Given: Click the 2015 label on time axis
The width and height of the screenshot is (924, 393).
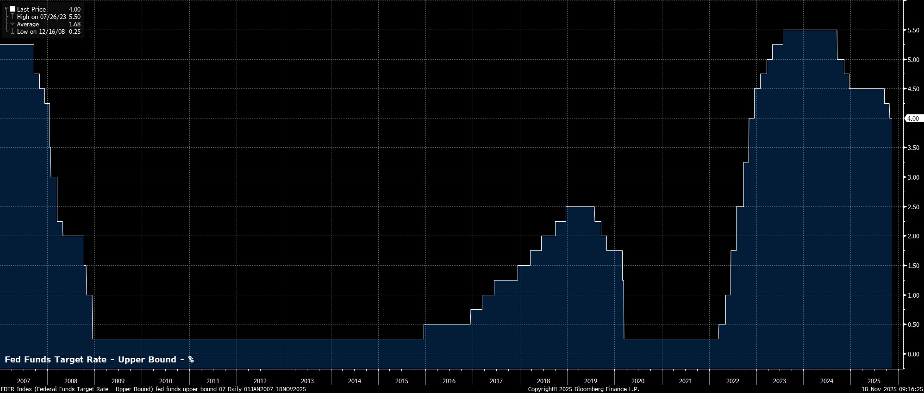Looking at the screenshot, I should 401,381.
